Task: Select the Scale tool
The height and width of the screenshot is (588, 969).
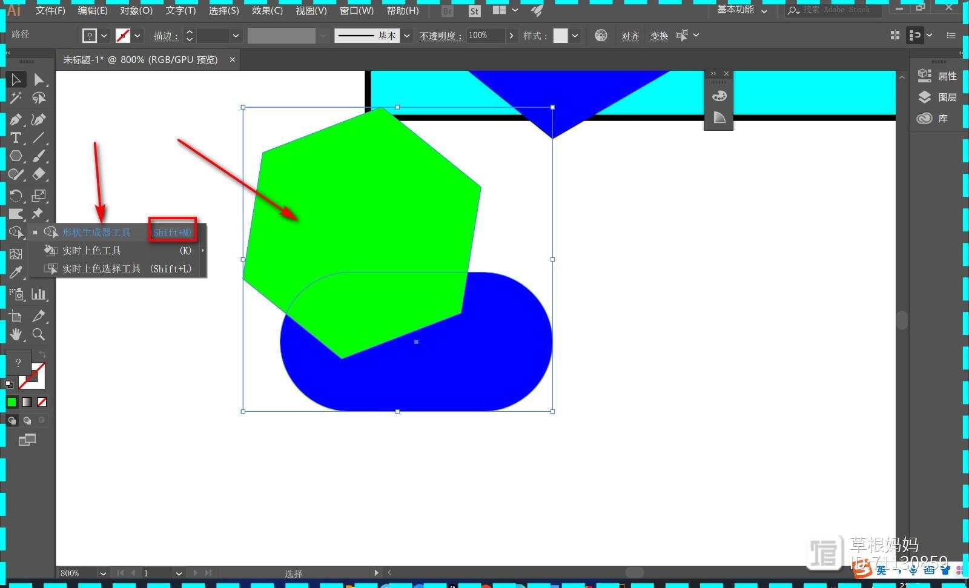Action: click(39, 196)
